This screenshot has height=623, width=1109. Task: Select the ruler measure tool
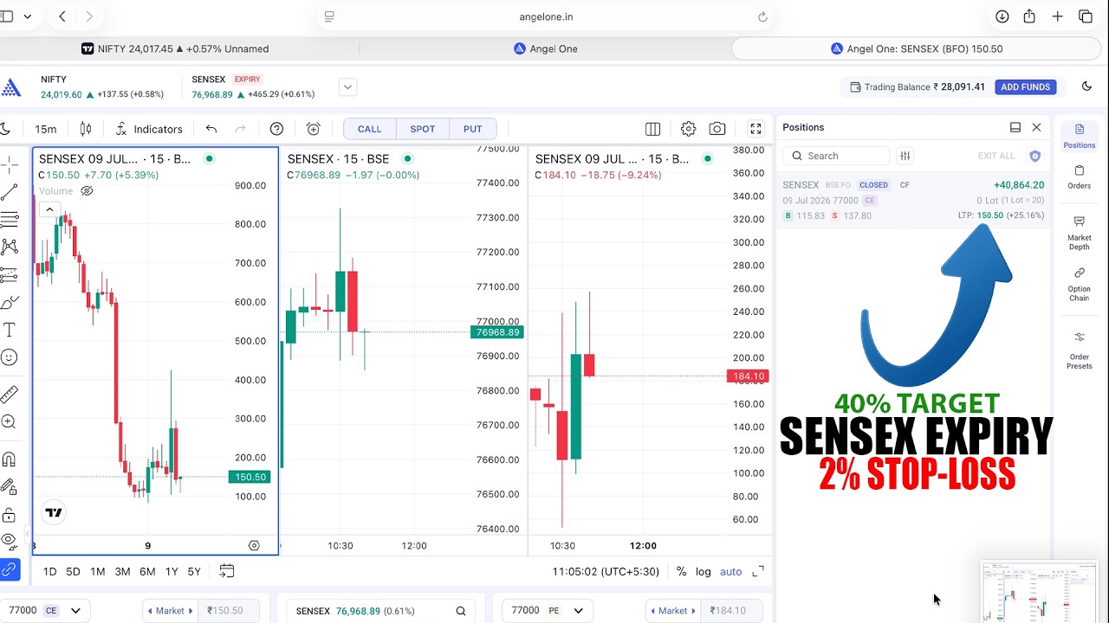(x=10, y=395)
